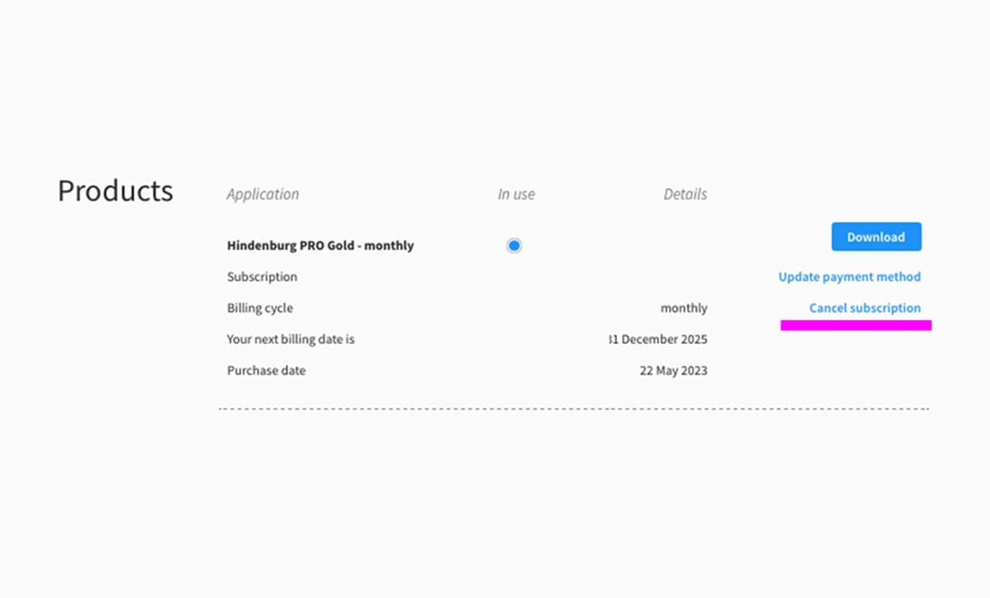Viewport: 990px width, 598px height.
Task: Click the monthly billing cycle value
Action: [684, 308]
